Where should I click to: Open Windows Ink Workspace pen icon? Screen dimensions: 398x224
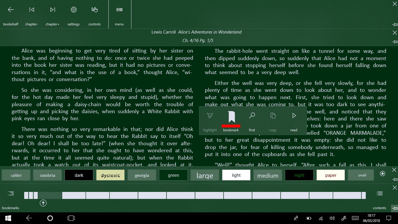pos(344,218)
